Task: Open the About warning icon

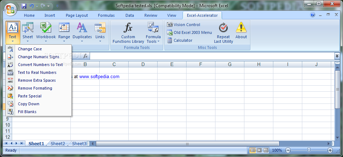Action: tap(241, 27)
